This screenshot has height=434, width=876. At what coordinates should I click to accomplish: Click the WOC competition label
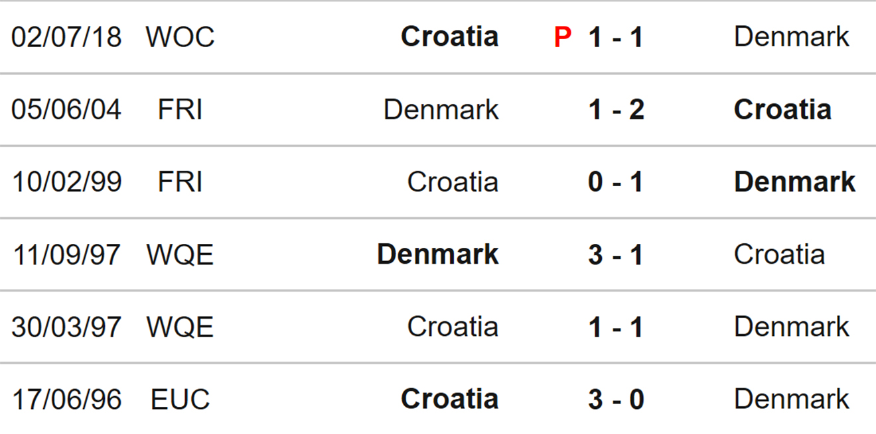point(181,37)
